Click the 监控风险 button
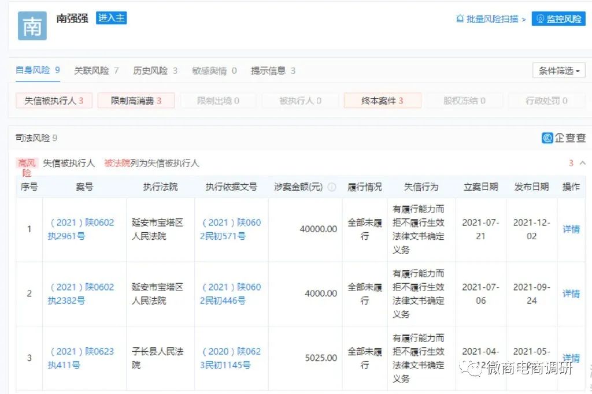The image size is (592, 394). [558, 18]
